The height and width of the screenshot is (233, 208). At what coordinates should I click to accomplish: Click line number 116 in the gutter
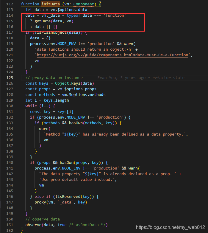(x=10, y=27)
